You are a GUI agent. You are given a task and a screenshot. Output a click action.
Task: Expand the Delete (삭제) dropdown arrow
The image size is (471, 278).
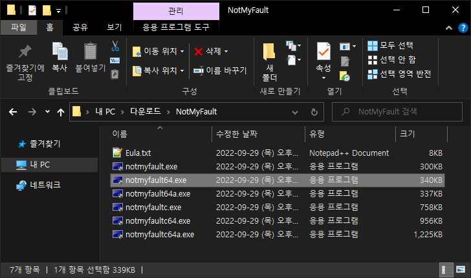226,51
